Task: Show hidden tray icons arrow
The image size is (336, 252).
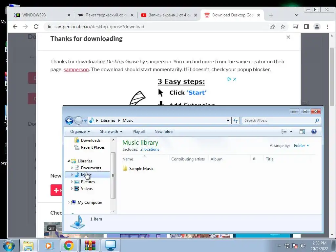Action: point(279,246)
